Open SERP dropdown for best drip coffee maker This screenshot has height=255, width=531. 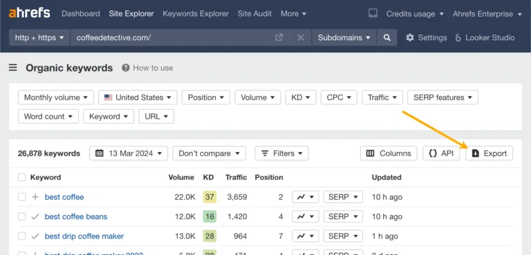[343, 236]
